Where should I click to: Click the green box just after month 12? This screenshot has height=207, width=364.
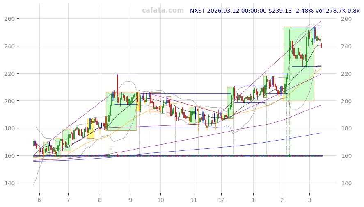click(x=230, y=102)
